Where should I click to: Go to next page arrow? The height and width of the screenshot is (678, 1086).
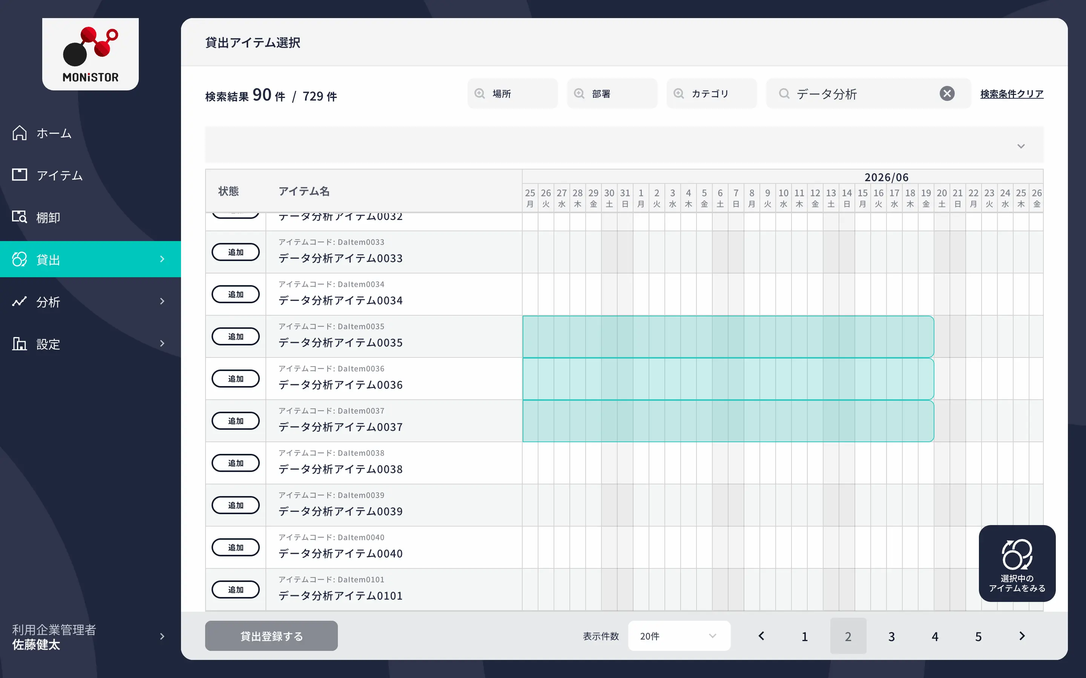[1022, 636]
